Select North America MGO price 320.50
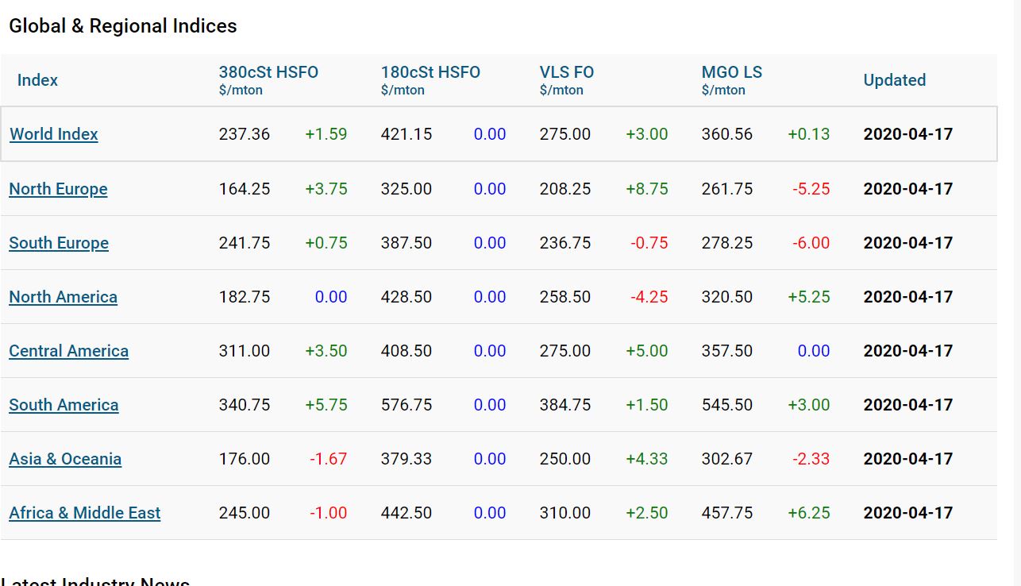This screenshot has height=586, width=1021. [727, 297]
